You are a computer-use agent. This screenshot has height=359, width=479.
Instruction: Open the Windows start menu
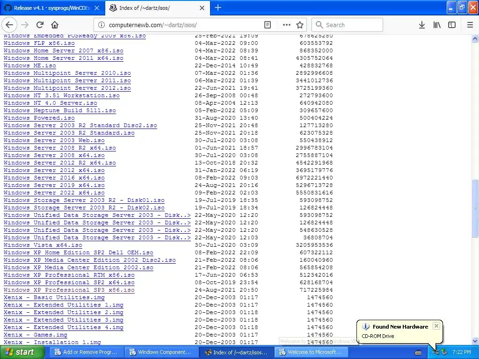(x=22, y=352)
